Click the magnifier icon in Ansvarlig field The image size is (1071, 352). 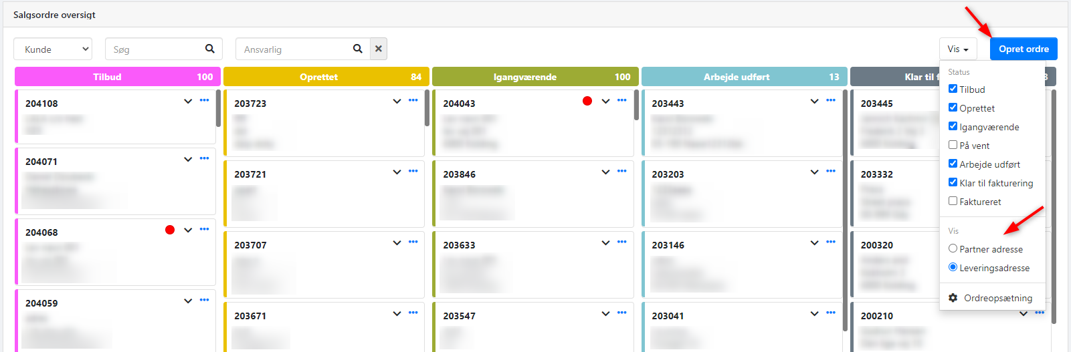click(x=358, y=49)
